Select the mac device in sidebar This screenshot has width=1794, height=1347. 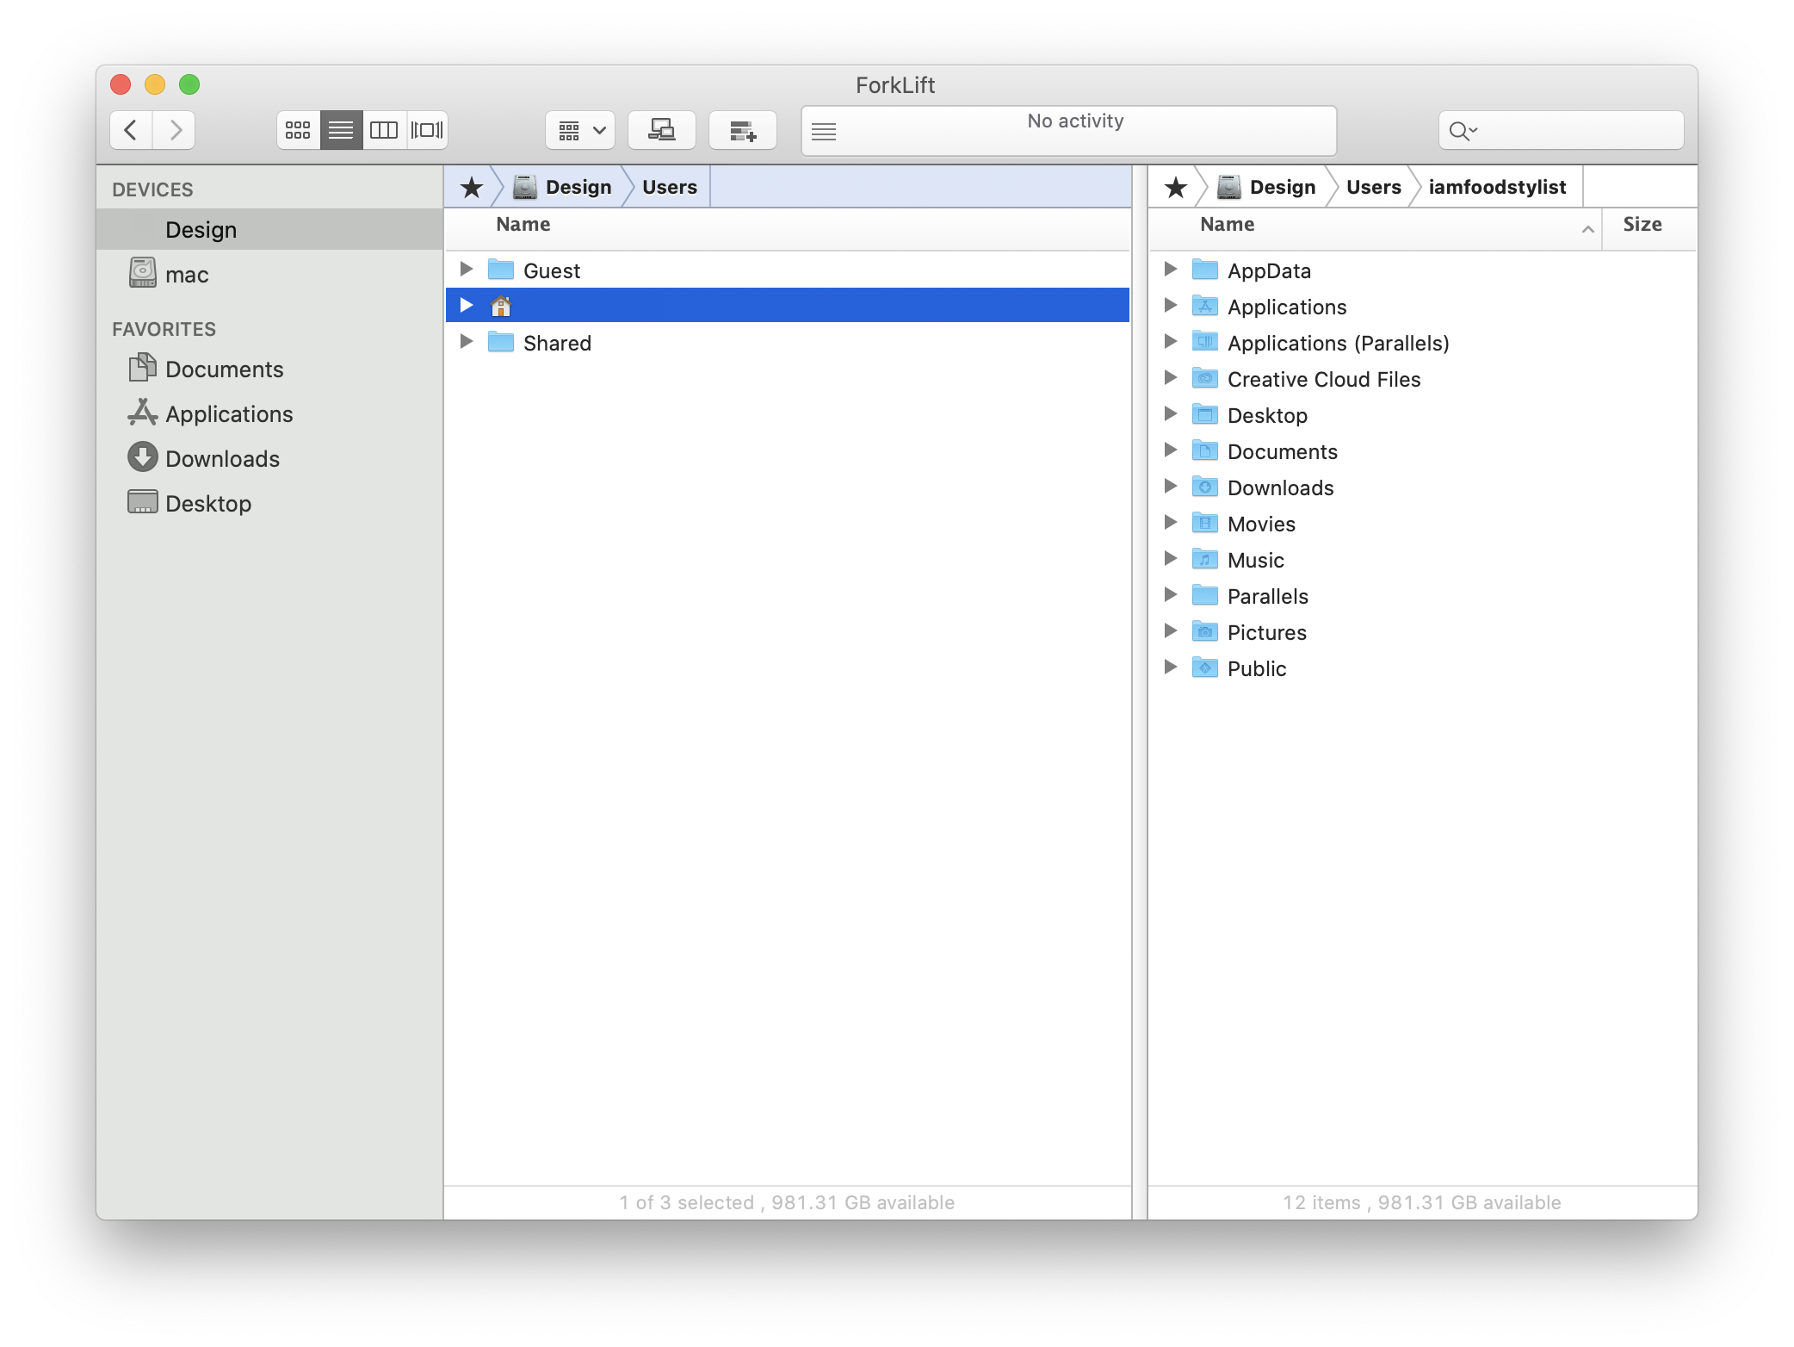click(x=187, y=275)
